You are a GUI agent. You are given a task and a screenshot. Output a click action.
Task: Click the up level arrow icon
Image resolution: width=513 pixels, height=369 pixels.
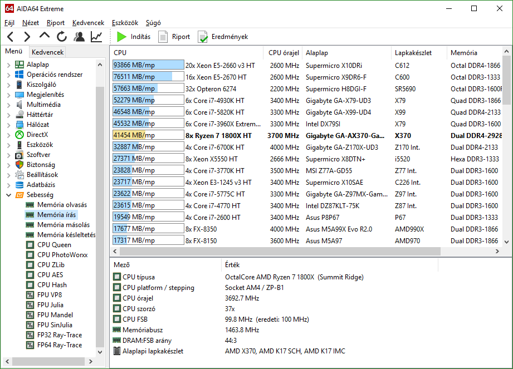tap(45, 36)
